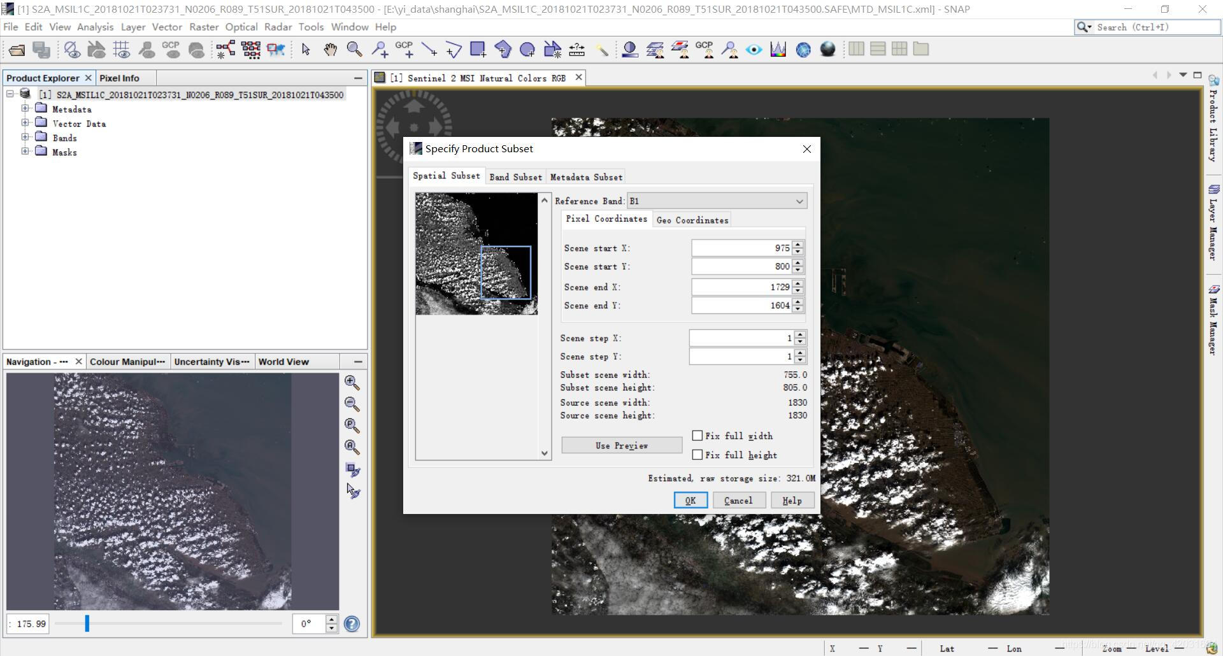The height and width of the screenshot is (656, 1223).
Task: Switch to Band Subset tab
Action: (515, 177)
